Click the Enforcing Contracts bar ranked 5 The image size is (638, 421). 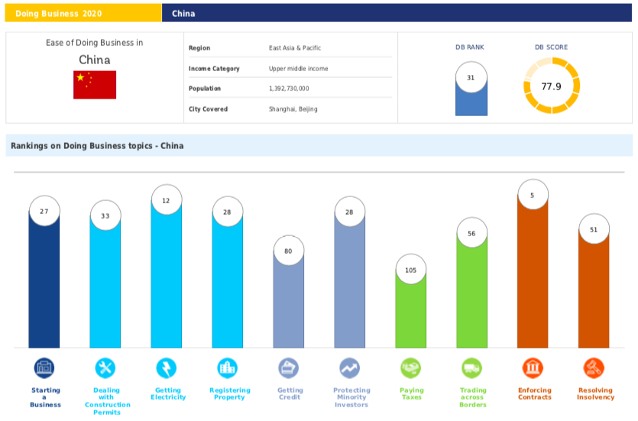(533, 283)
